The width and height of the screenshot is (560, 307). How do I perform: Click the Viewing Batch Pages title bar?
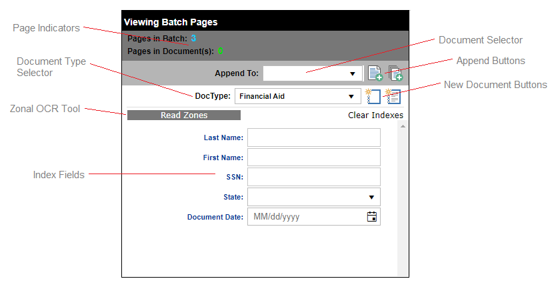pyautogui.click(x=265, y=22)
